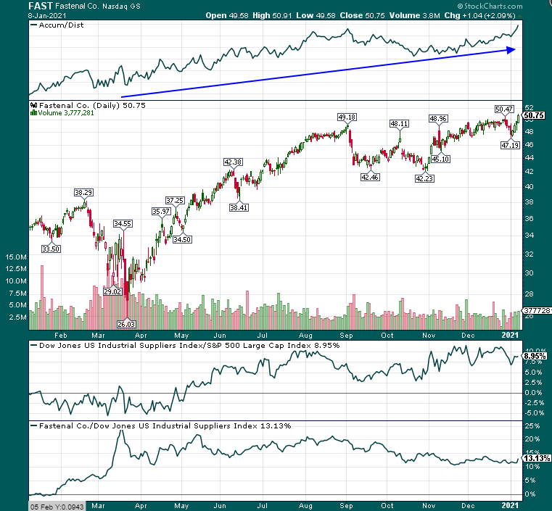Image resolution: width=552 pixels, height=511 pixels.
Task: Click the 34.50 price label
Action: tap(182, 239)
